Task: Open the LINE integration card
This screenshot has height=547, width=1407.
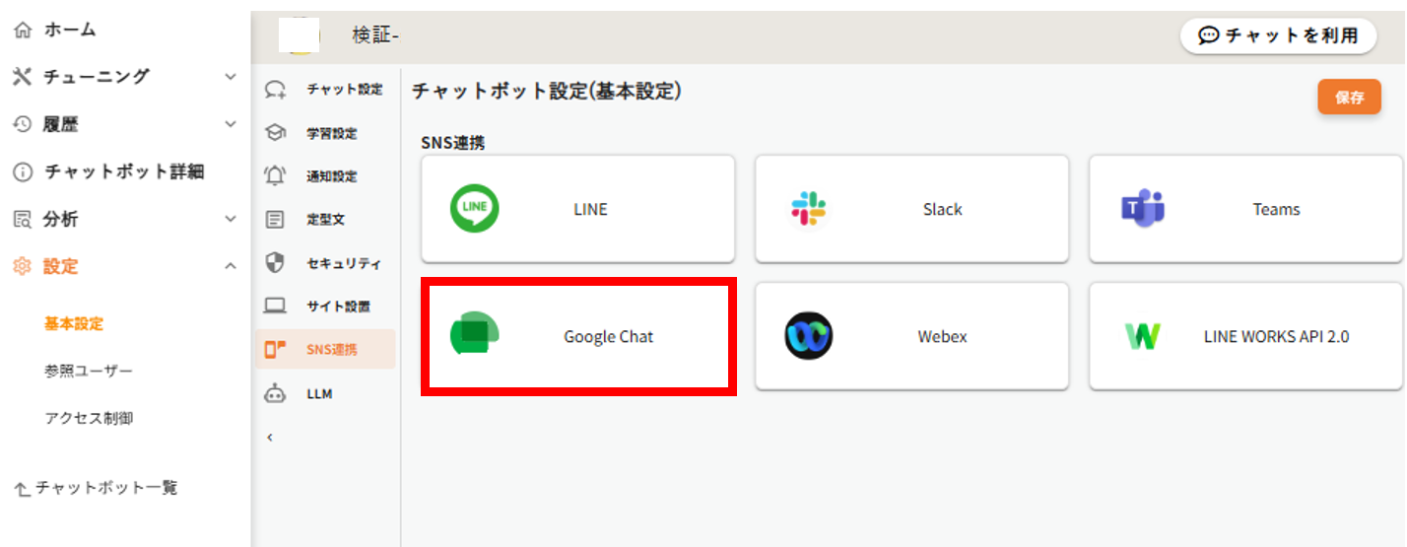Action: coord(577,209)
